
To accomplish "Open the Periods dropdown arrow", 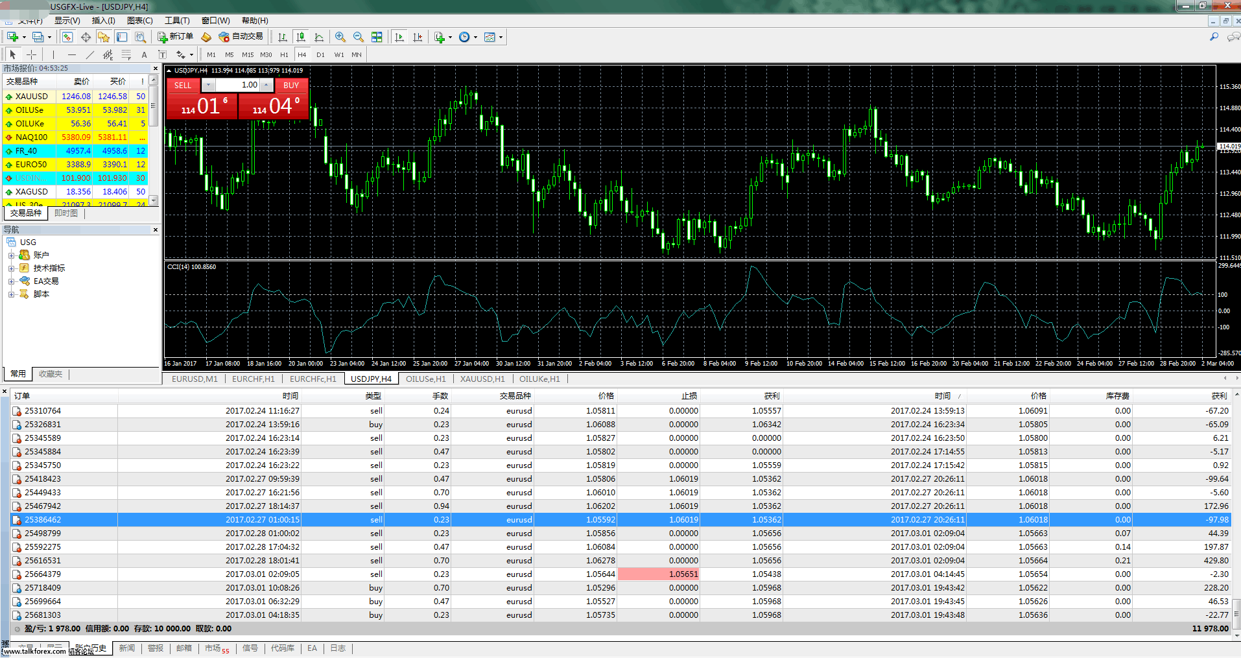I will coord(475,37).
